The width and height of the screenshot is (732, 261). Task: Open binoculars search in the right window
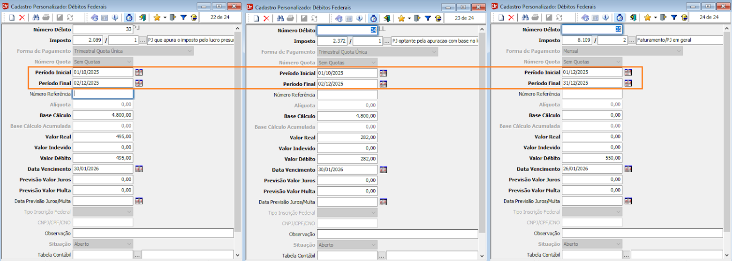pyautogui.click(x=525, y=18)
